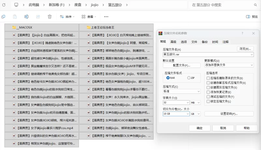This screenshot has width=261, height=150.
Task: Switch to the 注释 tab
Action: coord(225,42)
